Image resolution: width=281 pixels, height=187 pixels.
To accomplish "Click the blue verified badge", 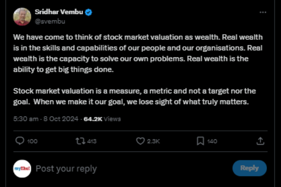I will click(x=89, y=12).
